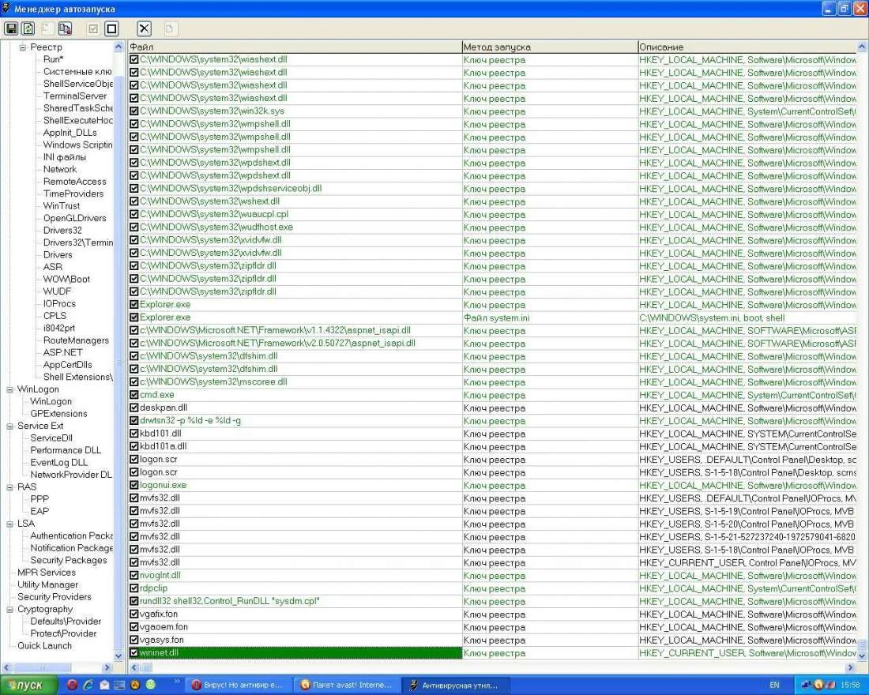869x695 pixels.
Task: Click the mail envelope quick launch icon
Action: 104,685
